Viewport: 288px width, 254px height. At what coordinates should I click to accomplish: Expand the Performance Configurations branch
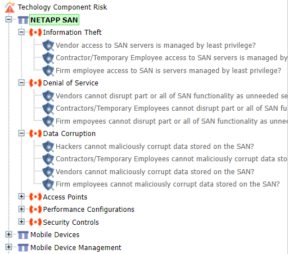21,209
